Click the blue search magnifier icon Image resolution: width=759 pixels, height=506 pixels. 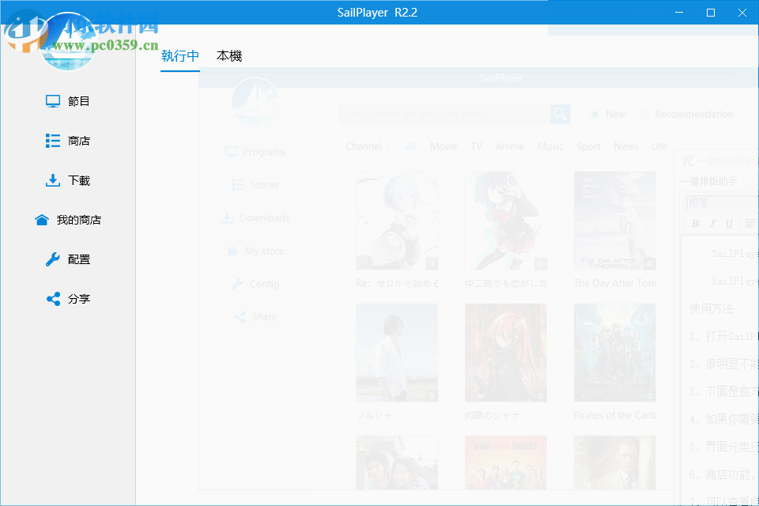560,114
